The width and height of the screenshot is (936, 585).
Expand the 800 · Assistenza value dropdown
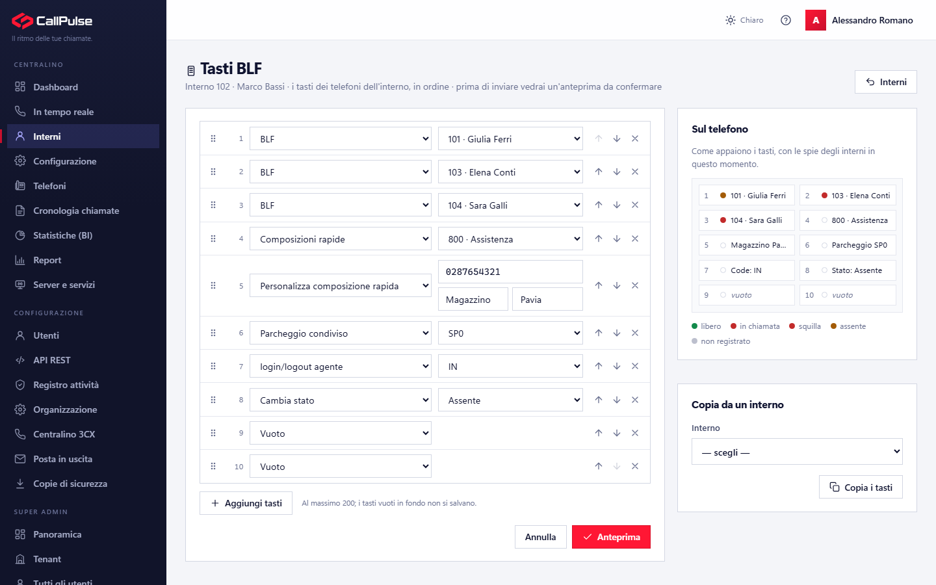click(510, 239)
